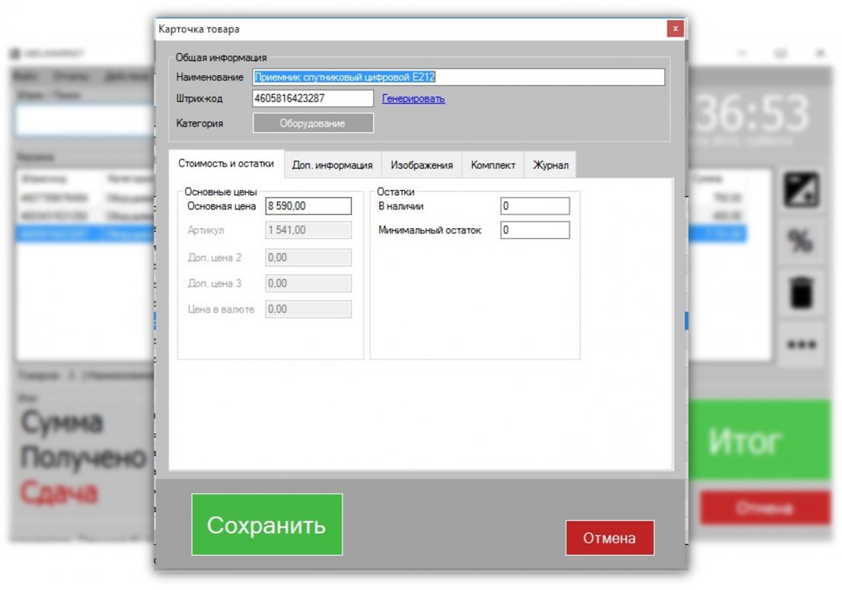The height and width of the screenshot is (590, 842).
Task: Click the edit quantity icon in background window
Action: (x=801, y=189)
